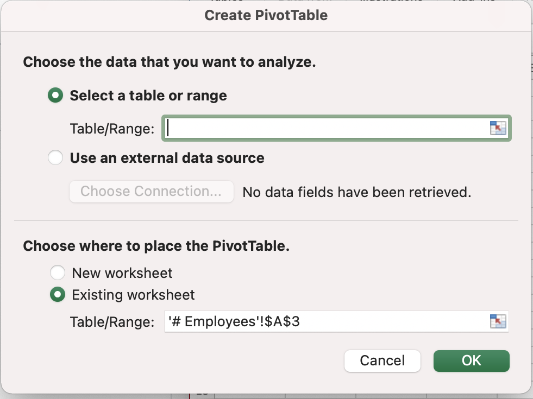Viewport: 533px width, 399px height.
Task: Click the 'Table/Range:' label beside the destination field
Action: click(112, 322)
